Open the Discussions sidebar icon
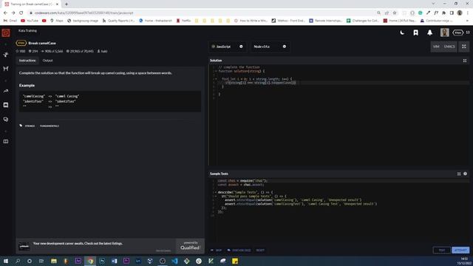 pos(6,120)
